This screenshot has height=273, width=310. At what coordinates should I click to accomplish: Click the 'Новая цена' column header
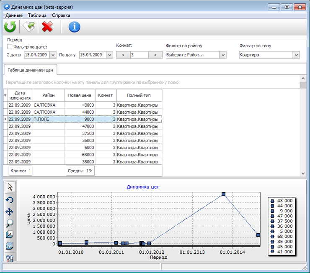tap(80, 95)
